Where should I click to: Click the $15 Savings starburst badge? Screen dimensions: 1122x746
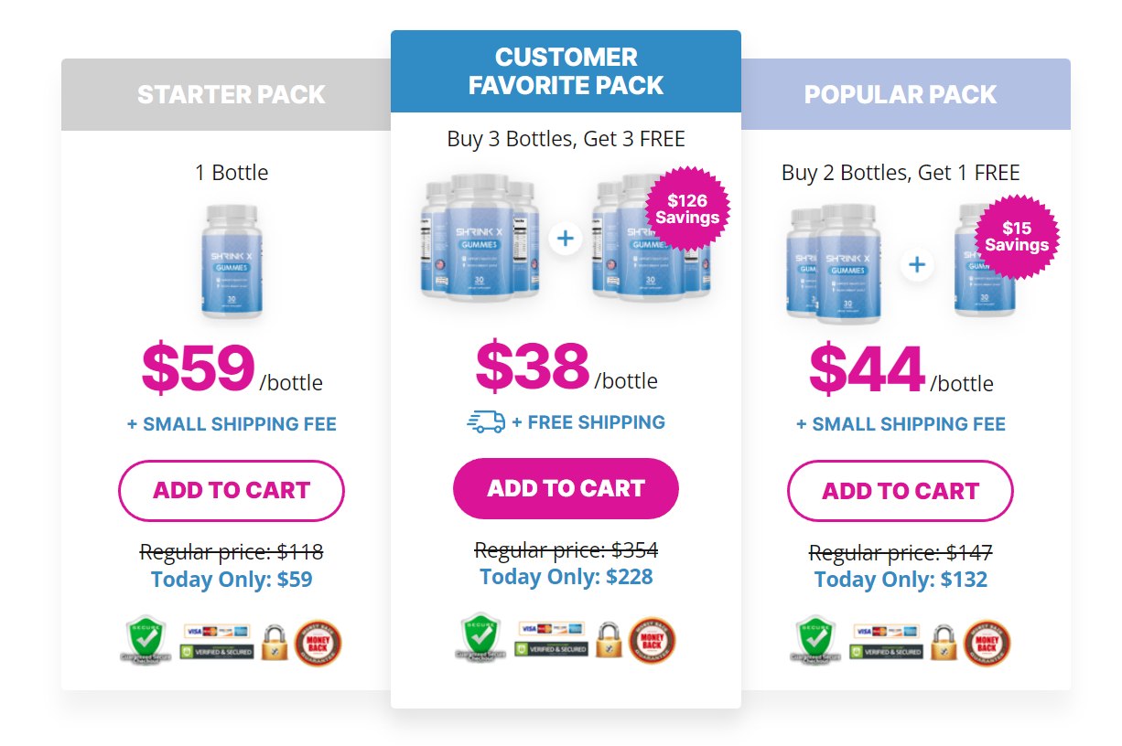[x=1017, y=238]
